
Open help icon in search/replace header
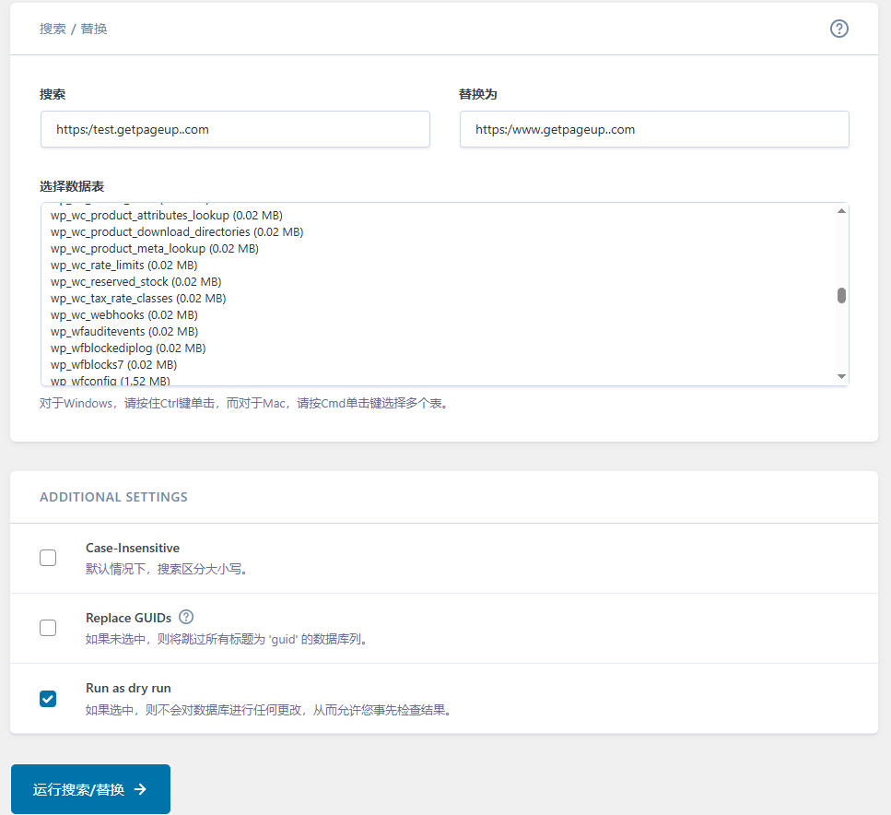(x=838, y=29)
